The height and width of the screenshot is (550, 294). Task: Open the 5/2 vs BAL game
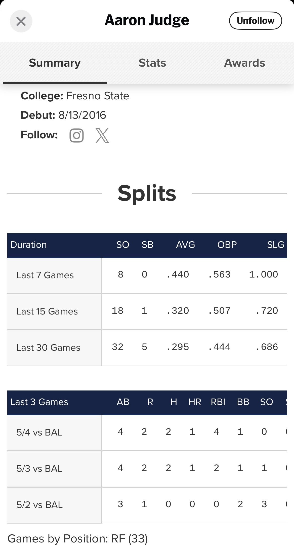tap(147, 505)
